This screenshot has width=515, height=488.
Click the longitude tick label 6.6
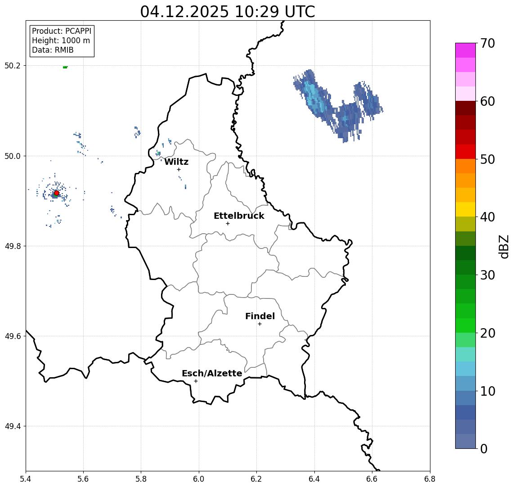(372, 479)
